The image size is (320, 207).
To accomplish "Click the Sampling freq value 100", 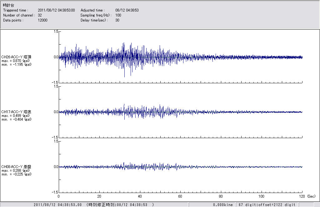I will pyautogui.click(x=118, y=15).
